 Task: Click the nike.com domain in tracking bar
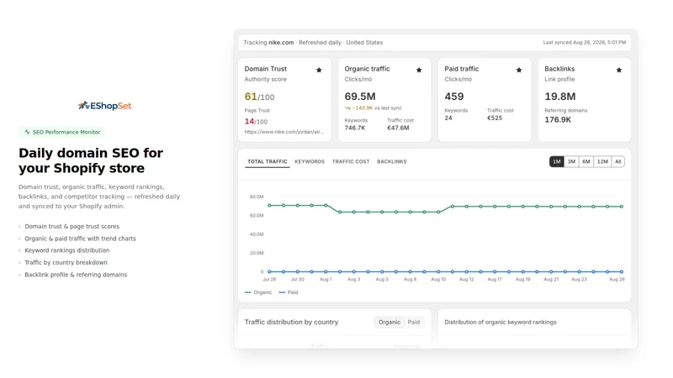point(281,43)
